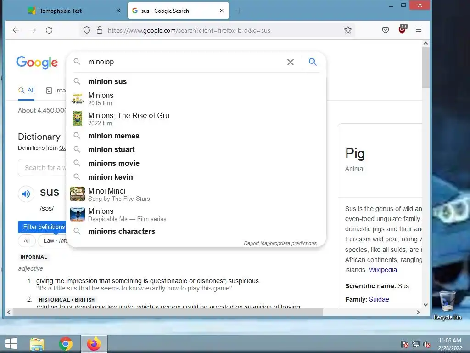Viewport: 470px width, 353px height.
Task: Switch to the Images results tab
Action: (x=56, y=91)
